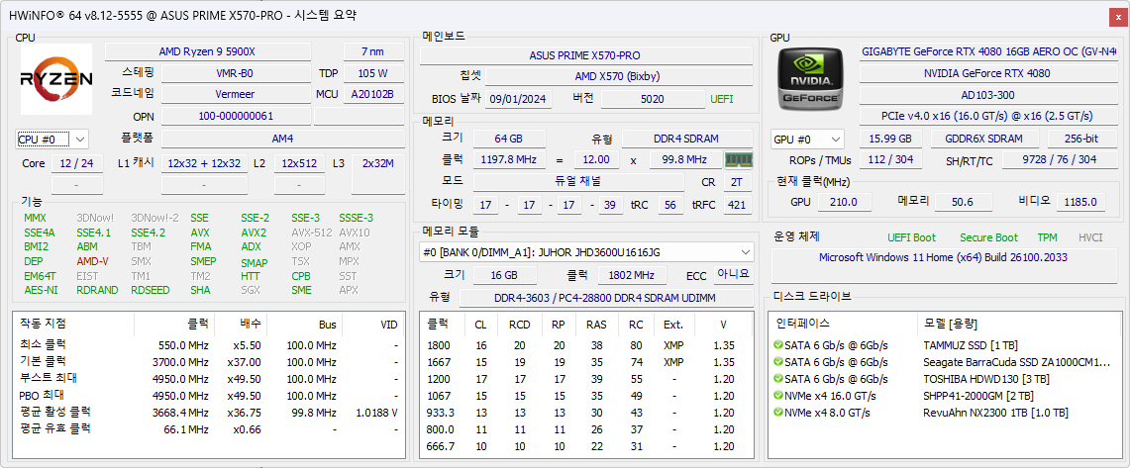Click the AD103-300 GPU chip field

point(988,94)
